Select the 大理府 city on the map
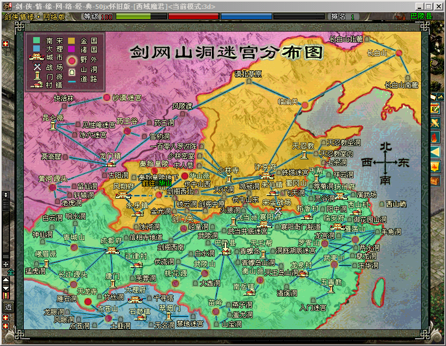 pos(134,299)
